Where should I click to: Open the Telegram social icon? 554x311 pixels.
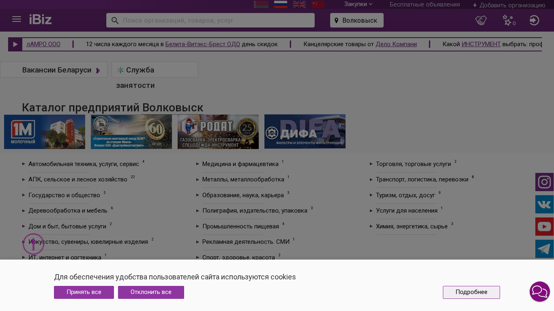[x=544, y=249]
